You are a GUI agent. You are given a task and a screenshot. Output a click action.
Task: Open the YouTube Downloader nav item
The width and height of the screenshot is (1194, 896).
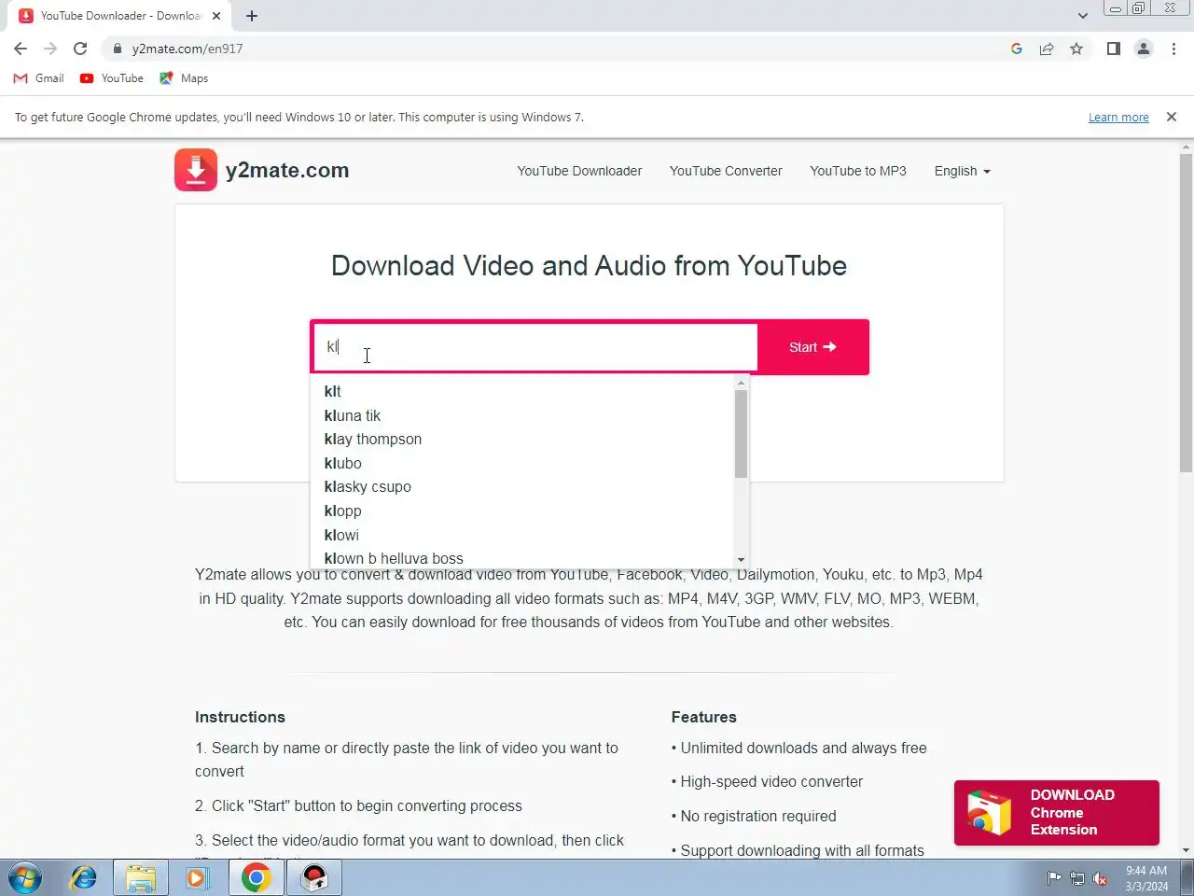[x=579, y=171]
